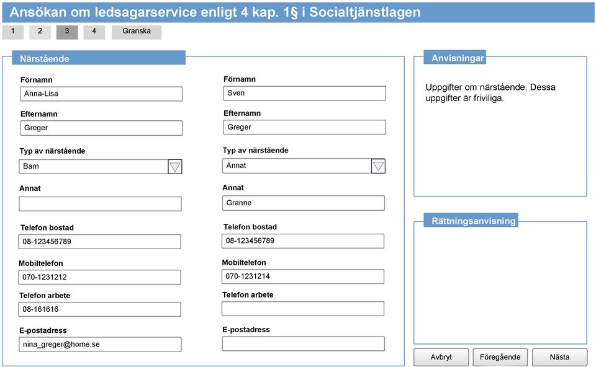Edit Mobiltelefon field with 070-1231212
The image size is (596, 367).
pos(99,277)
